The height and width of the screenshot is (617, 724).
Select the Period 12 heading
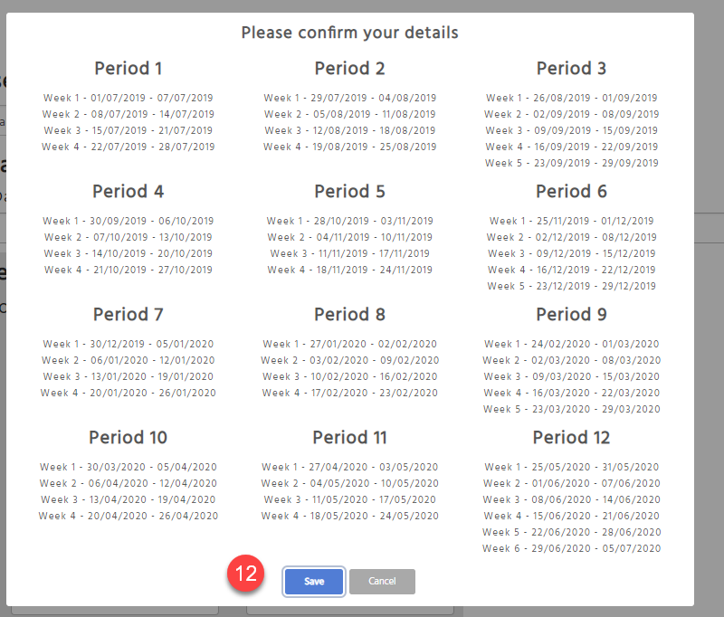(571, 438)
